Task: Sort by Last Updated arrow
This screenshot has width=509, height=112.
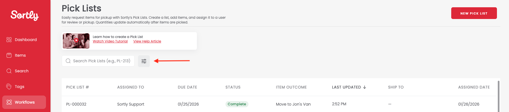Action: [365, 87]
